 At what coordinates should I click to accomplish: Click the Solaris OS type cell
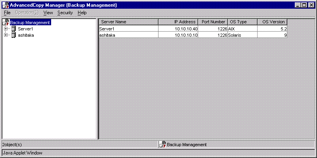243,35
